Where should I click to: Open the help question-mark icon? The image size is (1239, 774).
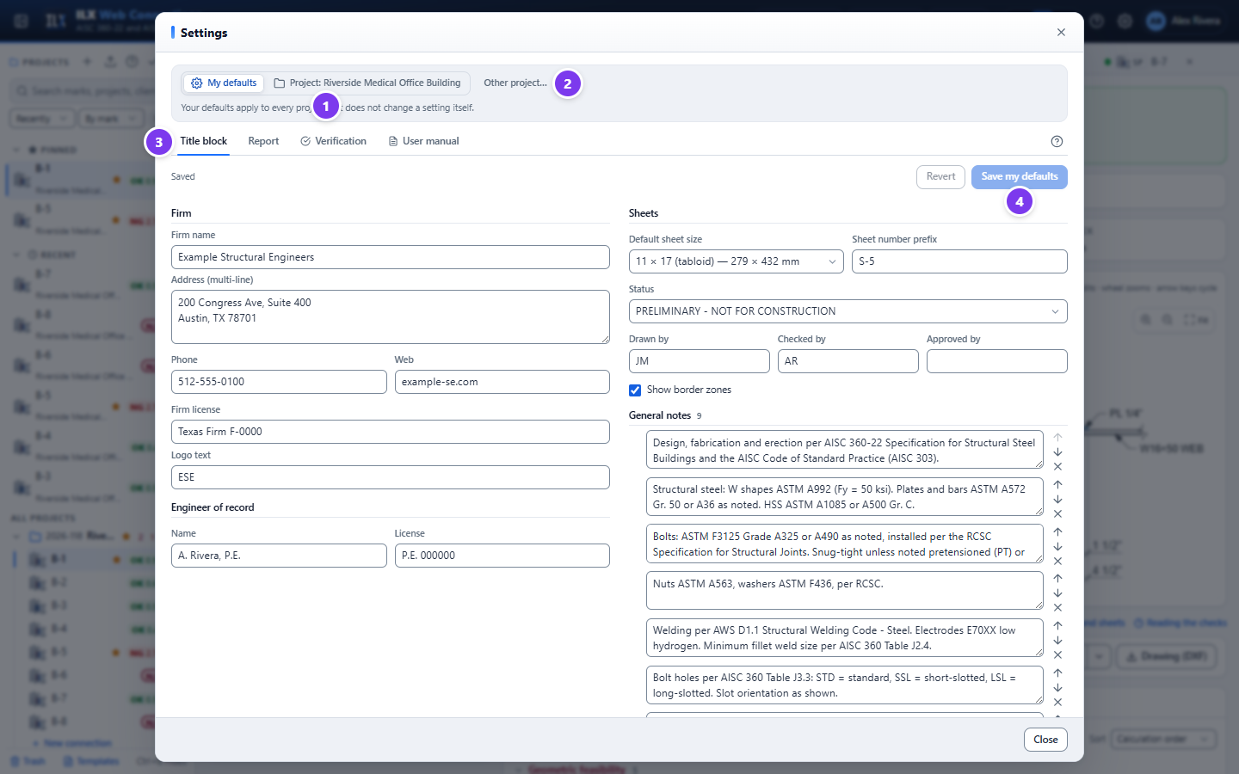pos(1057,141)
